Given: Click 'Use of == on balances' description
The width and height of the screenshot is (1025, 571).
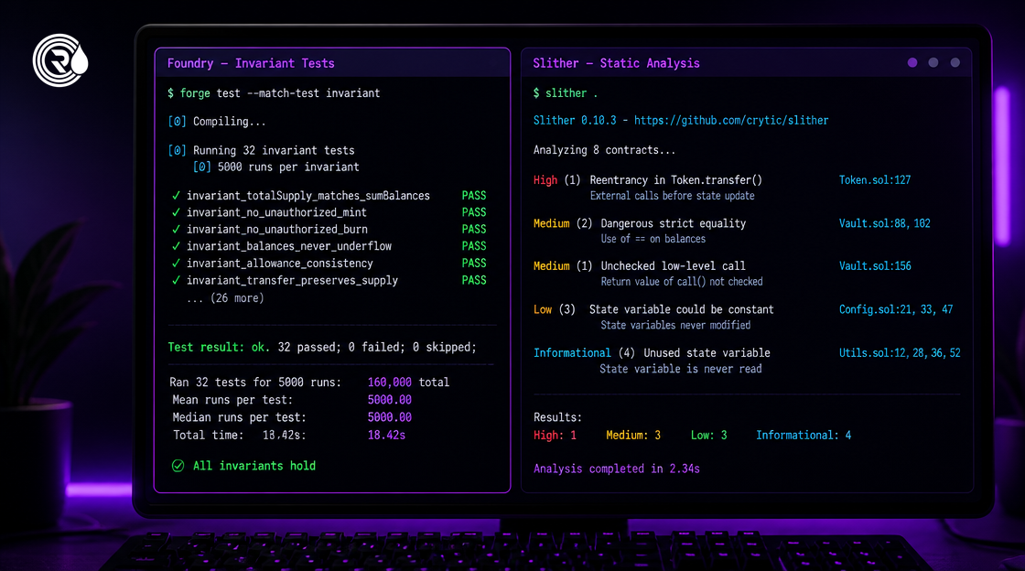Looking at the screenshot, I should pyautogui.click(x=653, y=239).
